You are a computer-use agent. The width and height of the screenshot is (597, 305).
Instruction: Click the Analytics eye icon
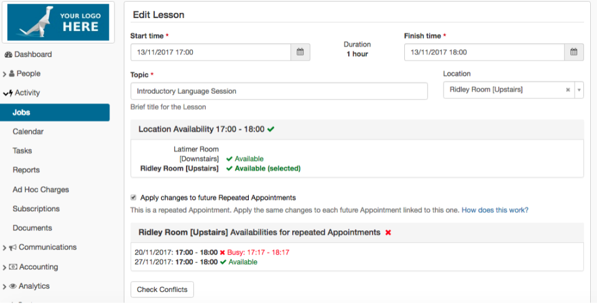pyautogui.click(x=12, y=286)
